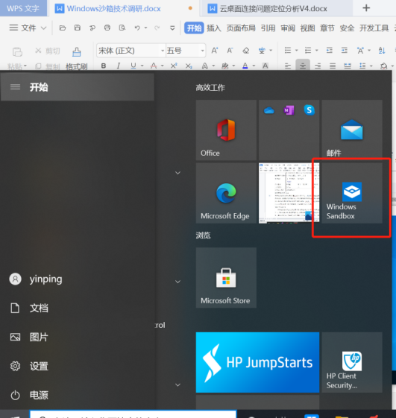Select the 安全 ribbon tab

(347, 28)
